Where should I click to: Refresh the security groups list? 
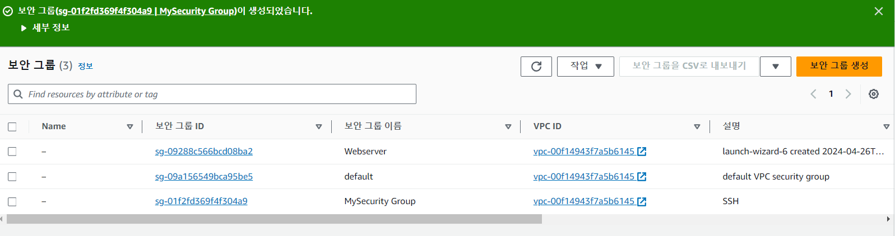click(x=536, y=67)
